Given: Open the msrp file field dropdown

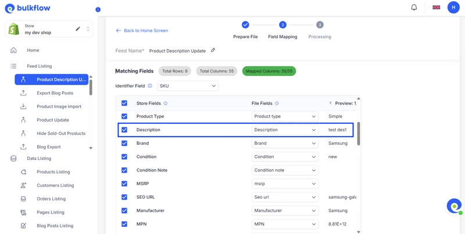Looking at the screenshot, I should click(x=285, y=184).
